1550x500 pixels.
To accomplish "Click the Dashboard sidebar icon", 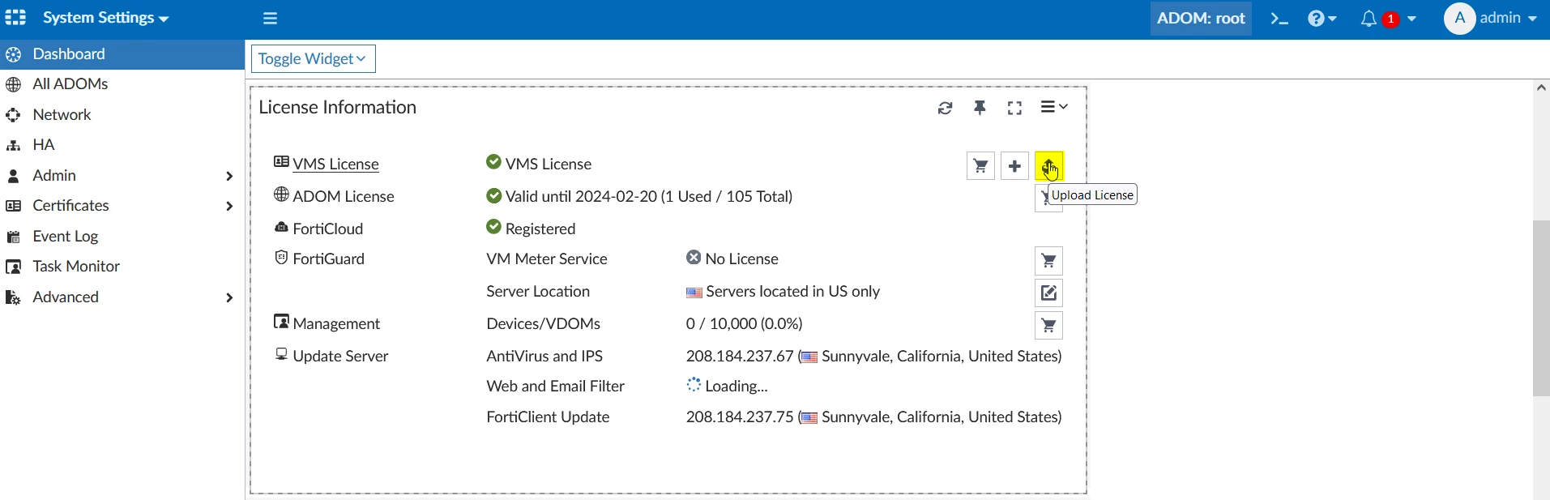I will click(13, 55).
